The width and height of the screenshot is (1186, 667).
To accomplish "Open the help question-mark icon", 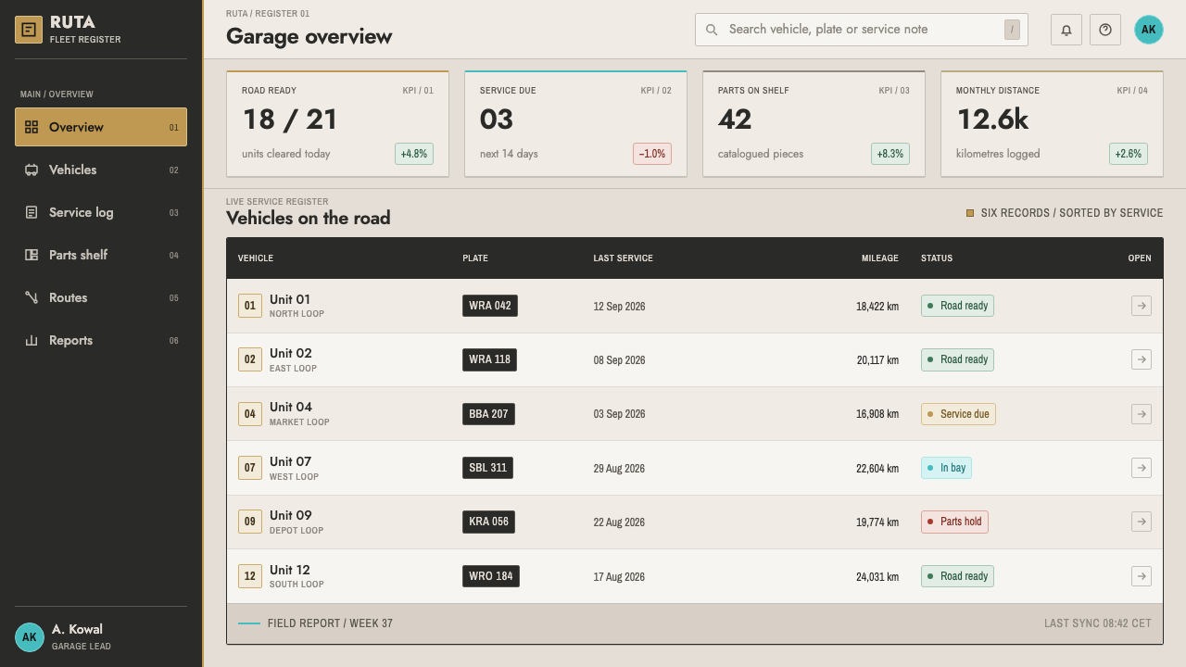I will point(1105,30).
